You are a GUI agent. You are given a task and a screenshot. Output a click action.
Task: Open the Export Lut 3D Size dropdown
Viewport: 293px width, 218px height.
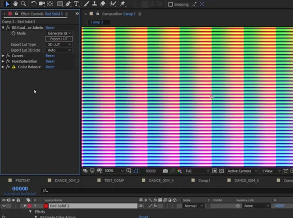(59, 50)
